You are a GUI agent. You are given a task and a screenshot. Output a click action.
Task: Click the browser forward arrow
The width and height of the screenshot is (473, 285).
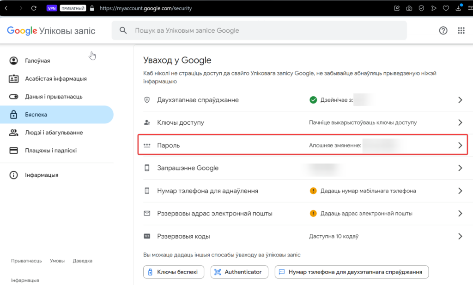coord(20,8)
